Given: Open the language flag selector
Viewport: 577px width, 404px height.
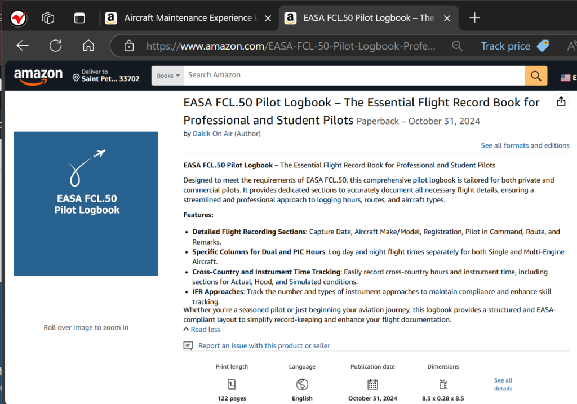Looking at the screenshot, I should coord(568,78).
